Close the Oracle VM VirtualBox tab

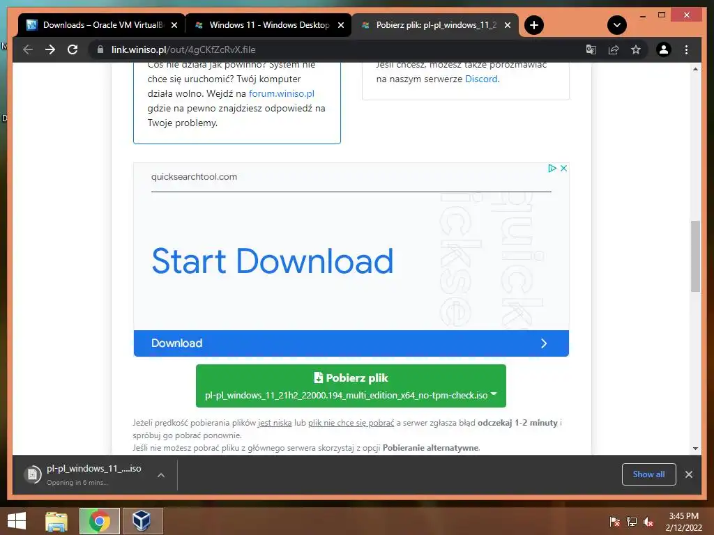coord(174,26)
